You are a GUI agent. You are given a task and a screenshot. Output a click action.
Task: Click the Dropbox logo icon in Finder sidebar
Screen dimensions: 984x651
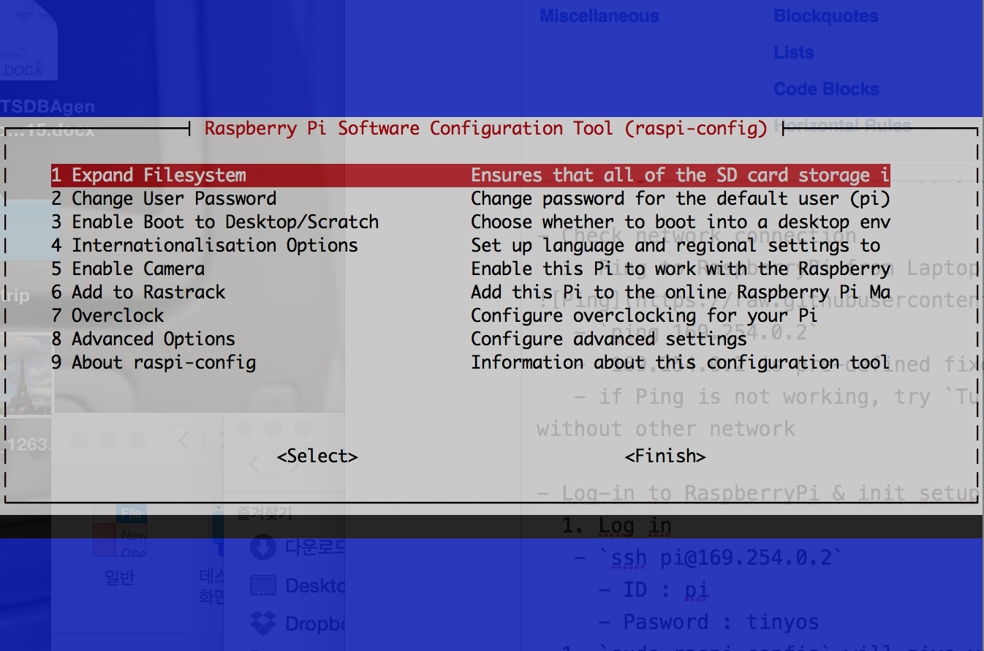tap(263, 623)
